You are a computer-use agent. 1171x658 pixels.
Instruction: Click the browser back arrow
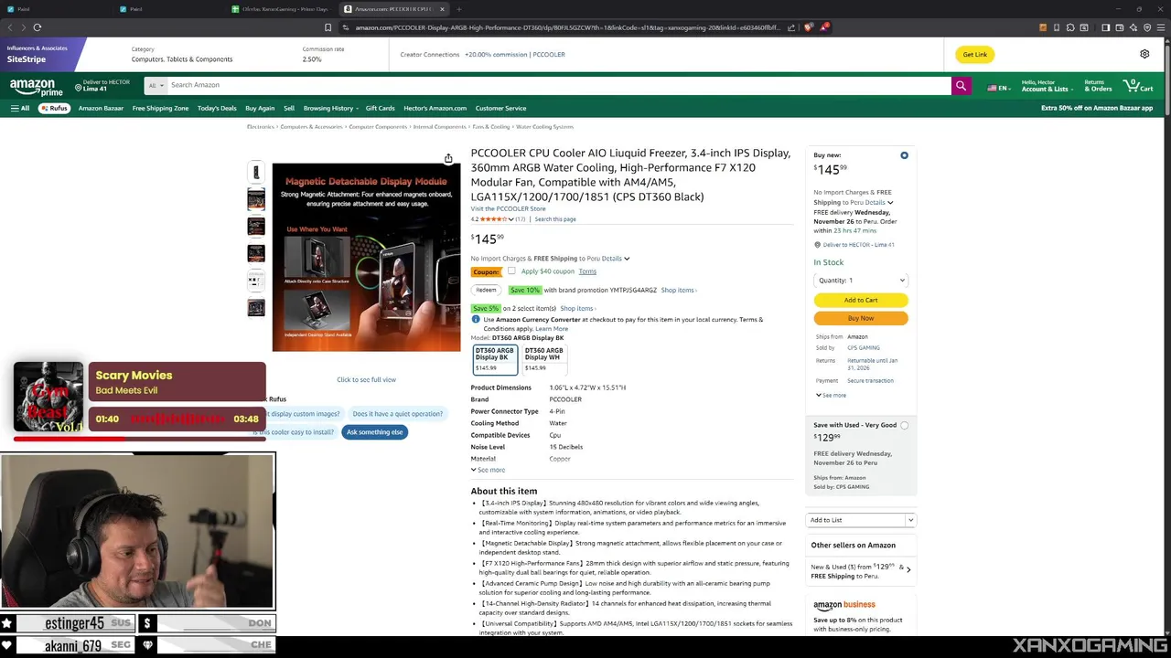coord(11,27)
